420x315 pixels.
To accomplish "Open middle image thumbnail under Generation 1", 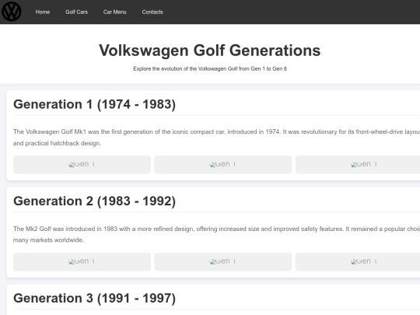I will click(x=223, y=165).
